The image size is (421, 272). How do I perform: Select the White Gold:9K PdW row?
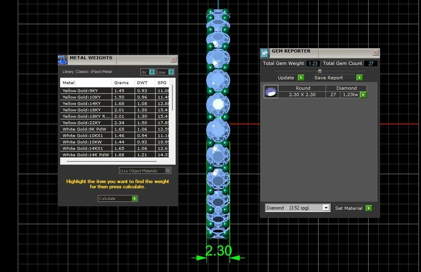115,129
